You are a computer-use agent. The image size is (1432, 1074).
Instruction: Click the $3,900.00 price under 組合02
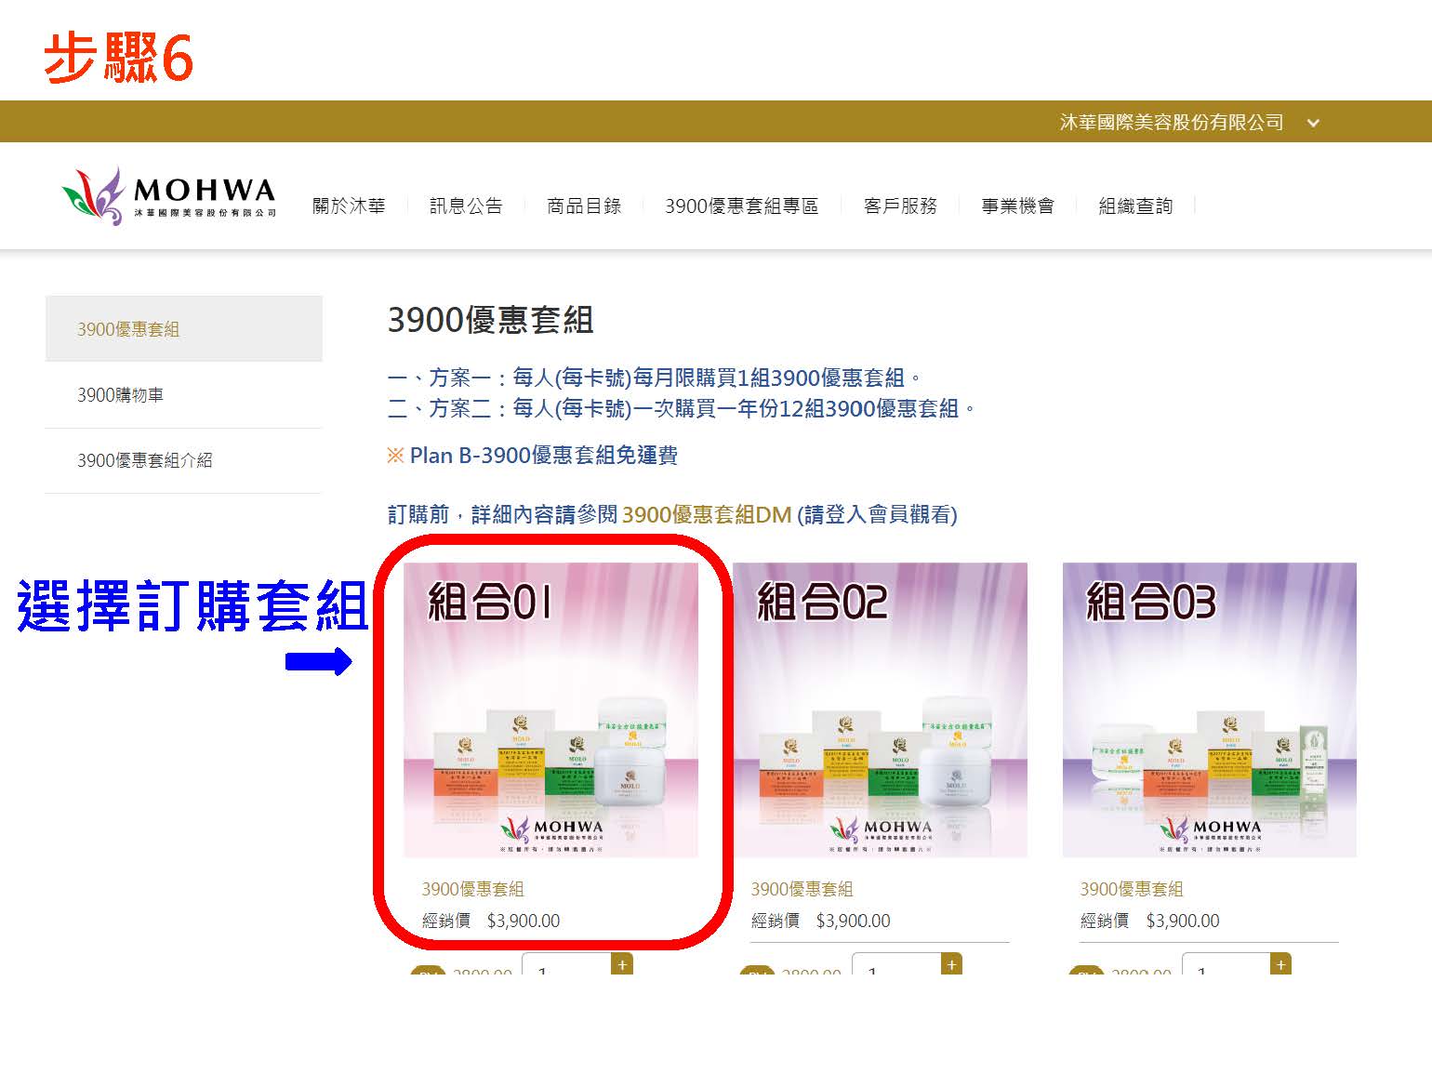point(853,921)
